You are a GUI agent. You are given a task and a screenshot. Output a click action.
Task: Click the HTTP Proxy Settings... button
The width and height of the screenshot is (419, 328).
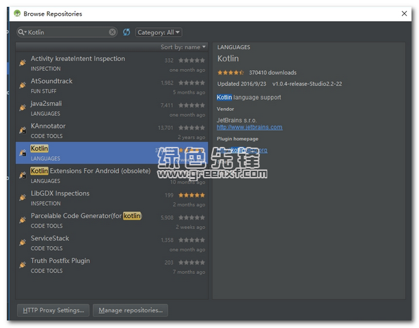[x=53, y=310]
